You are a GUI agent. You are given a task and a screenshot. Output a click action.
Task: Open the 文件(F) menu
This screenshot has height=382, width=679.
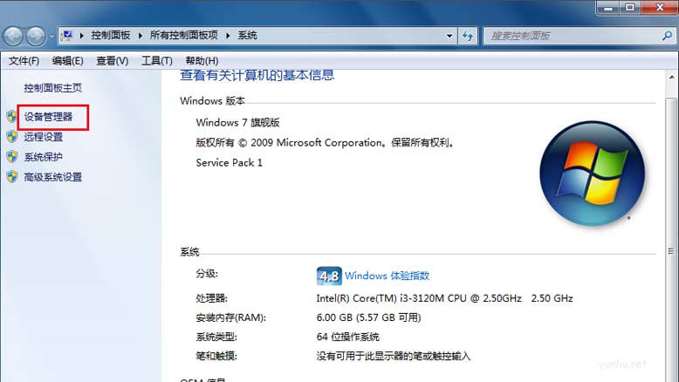tap(24, 61)
